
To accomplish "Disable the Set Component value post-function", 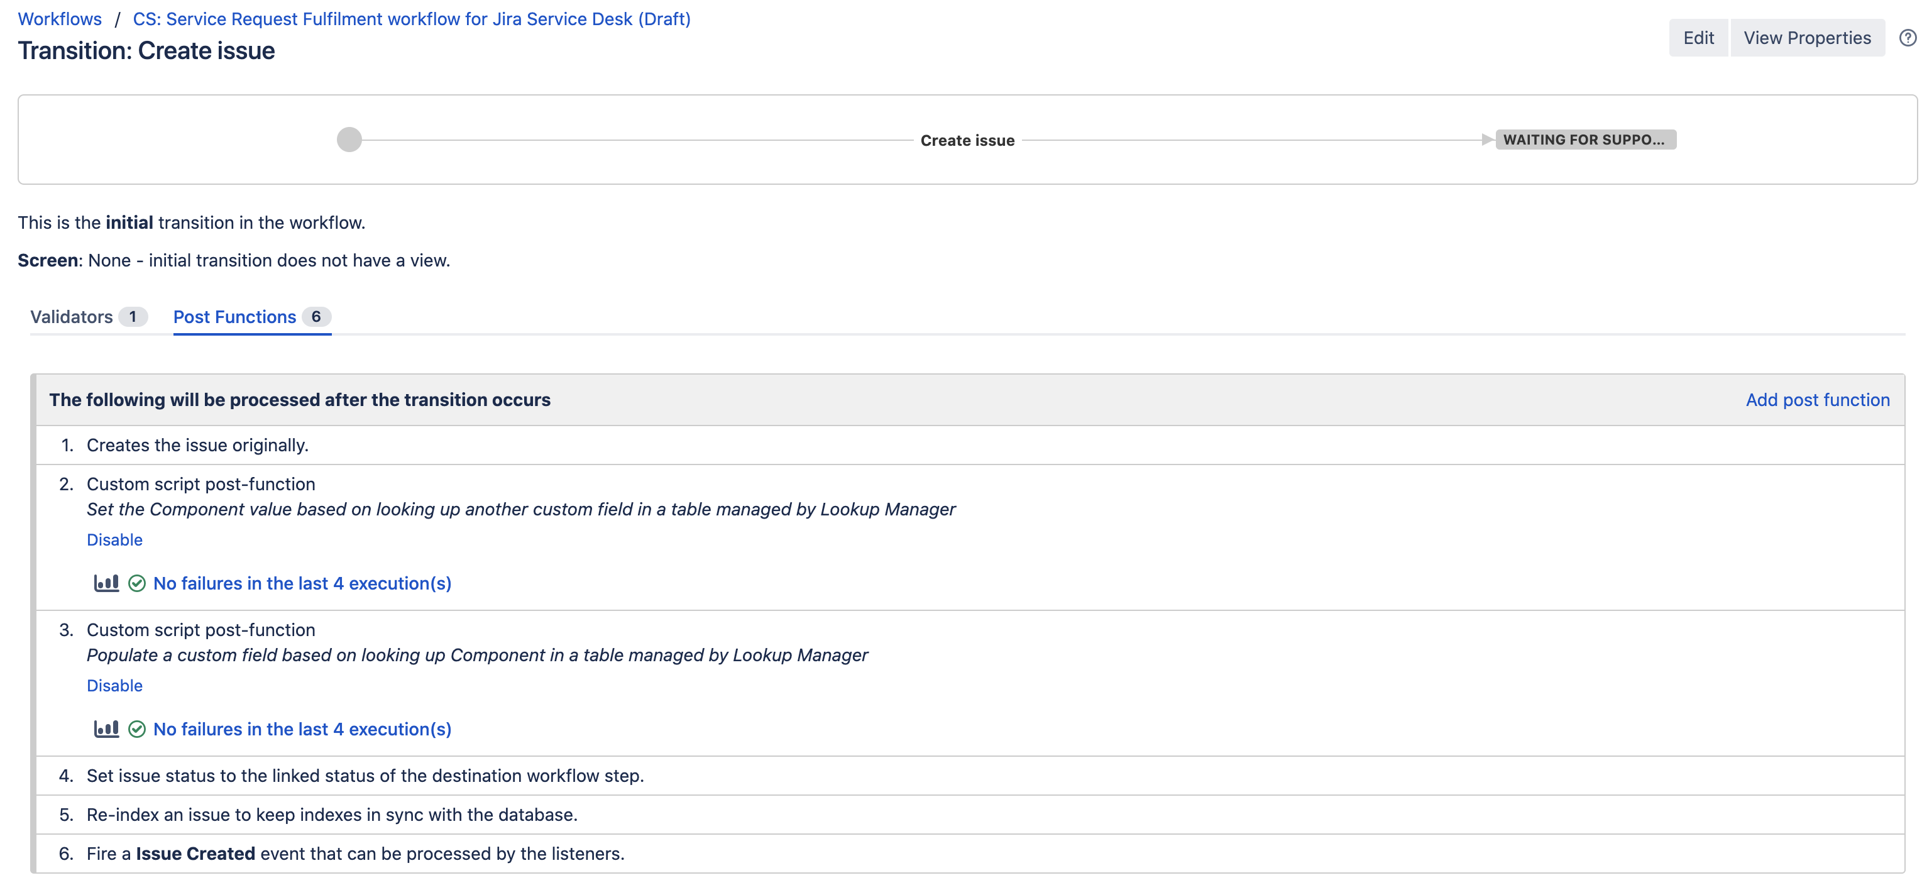I will pyautogui.click(x=114, y=539).
